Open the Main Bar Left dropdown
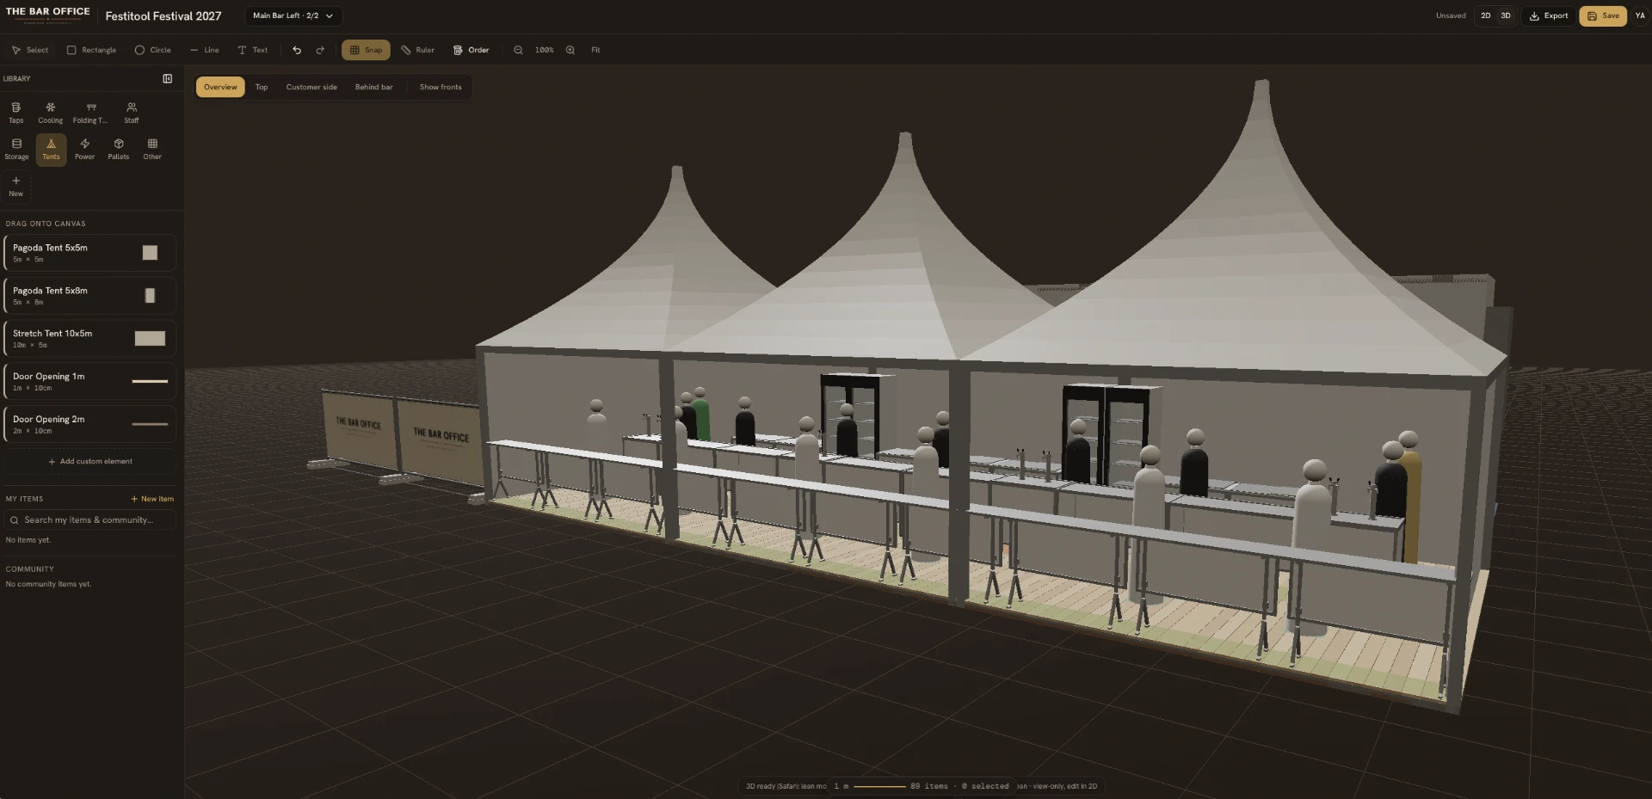The width and height of the screenshot is (1652, 799). 293,15
